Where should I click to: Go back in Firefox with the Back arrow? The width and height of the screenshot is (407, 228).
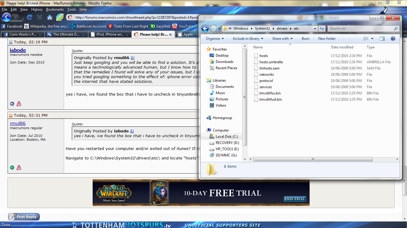[7, 17]
